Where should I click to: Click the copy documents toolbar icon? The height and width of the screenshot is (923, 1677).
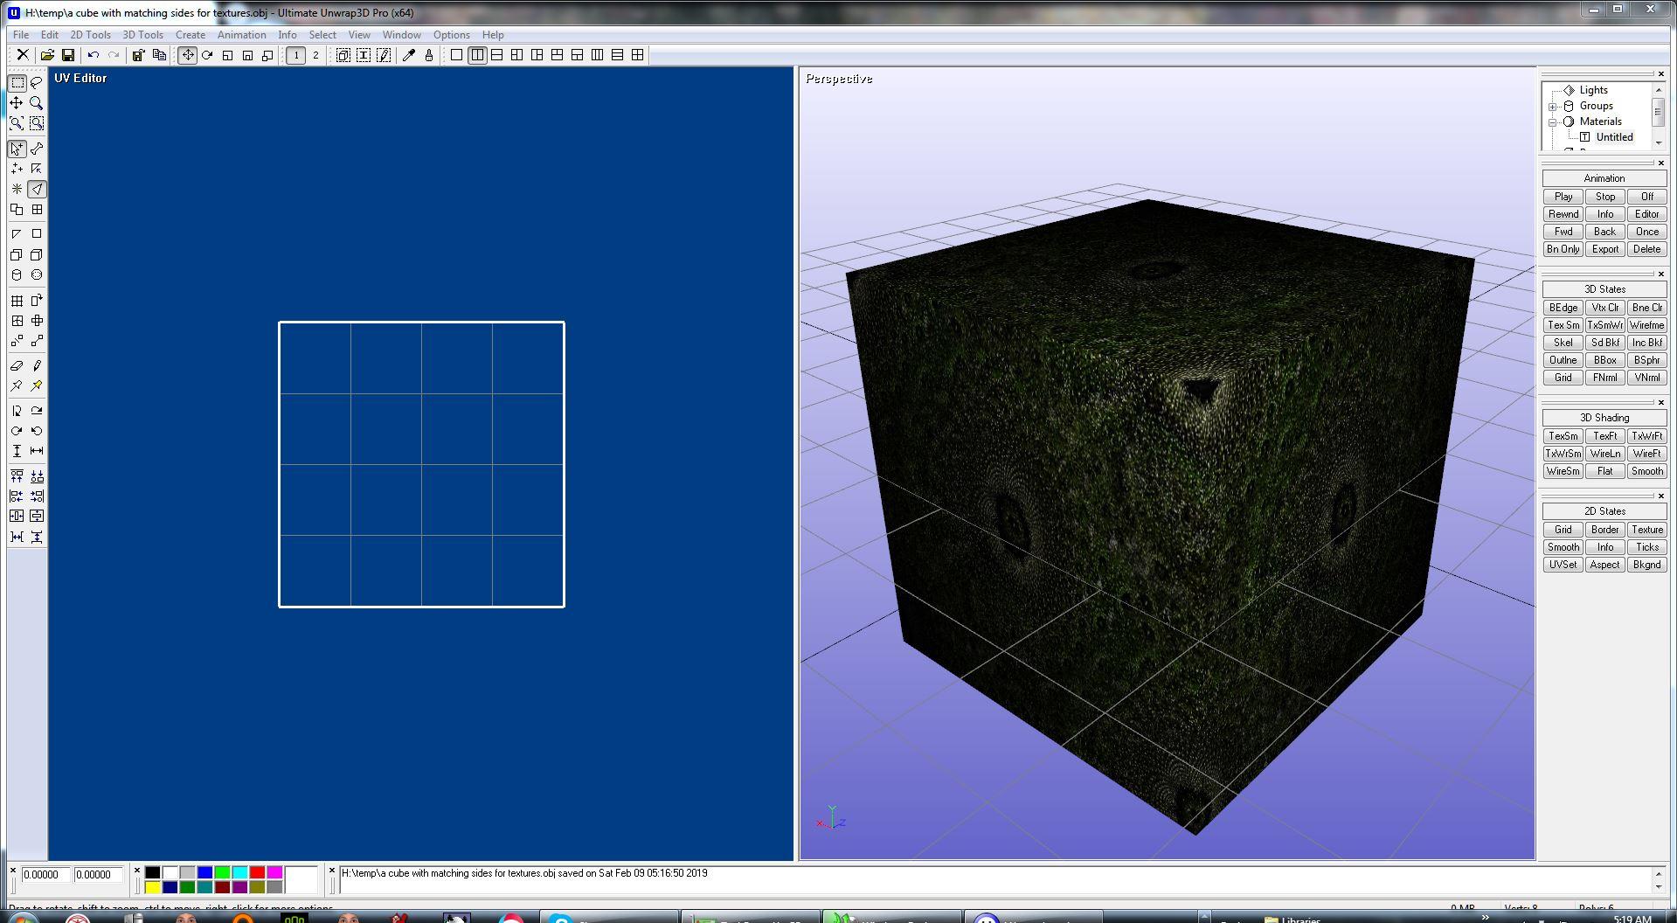[159, 55]
